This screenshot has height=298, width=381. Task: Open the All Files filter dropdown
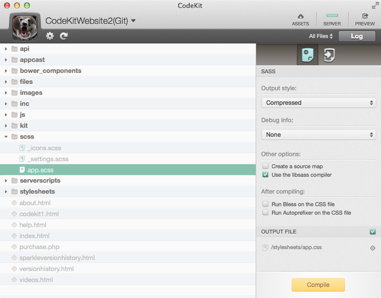(321, 36)
